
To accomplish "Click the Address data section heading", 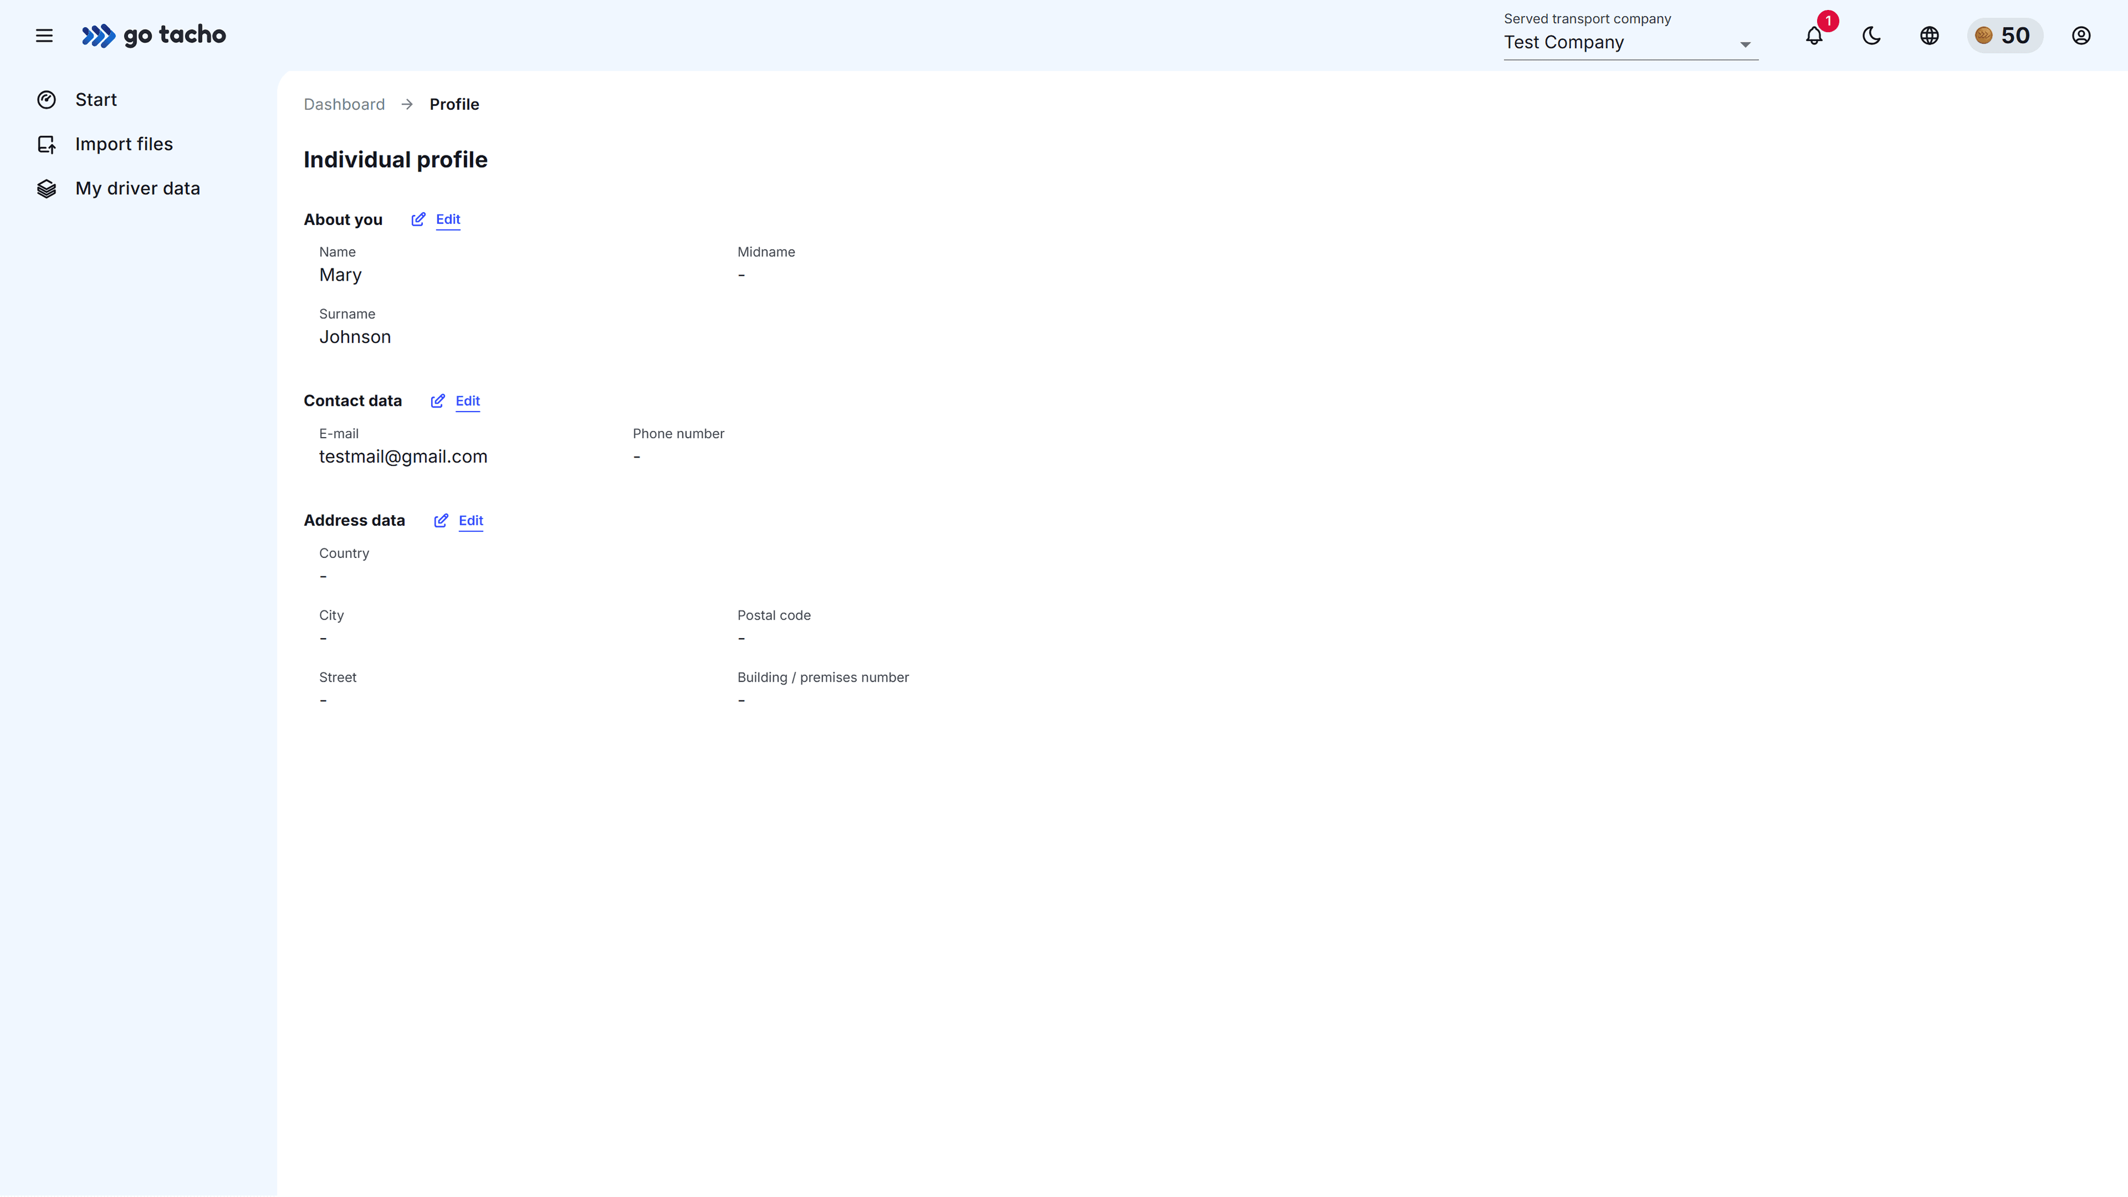I will point(355,521).
